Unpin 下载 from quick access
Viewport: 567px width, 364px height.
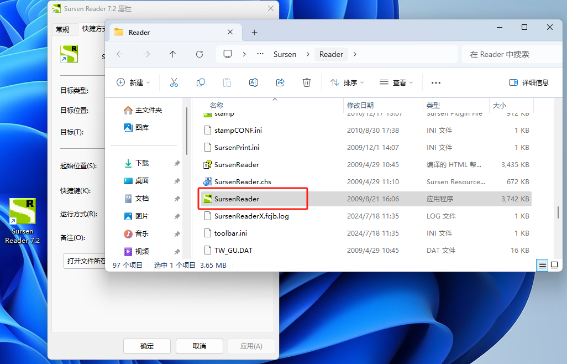[177, 163]
